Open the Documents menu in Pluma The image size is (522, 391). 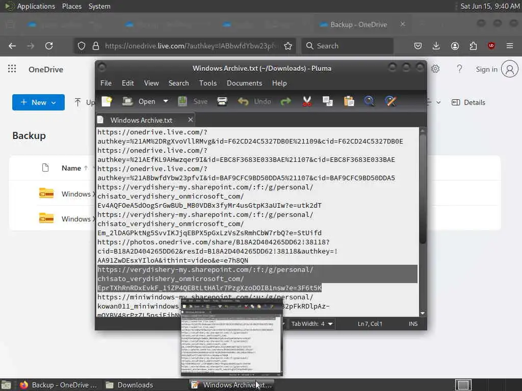(244, 83)
